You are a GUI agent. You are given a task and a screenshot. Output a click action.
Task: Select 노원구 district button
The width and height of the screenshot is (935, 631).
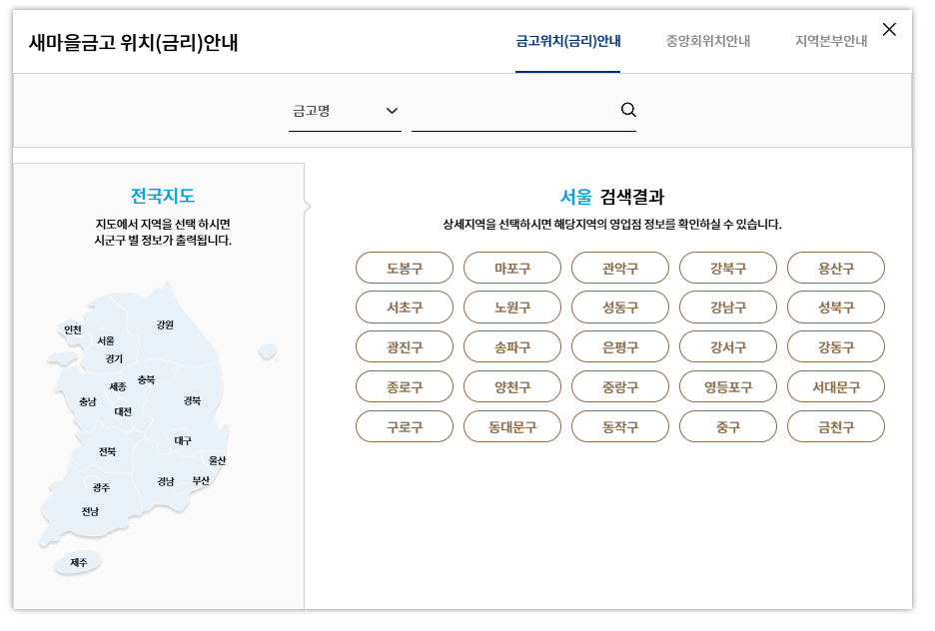click(x=512, y=307)
